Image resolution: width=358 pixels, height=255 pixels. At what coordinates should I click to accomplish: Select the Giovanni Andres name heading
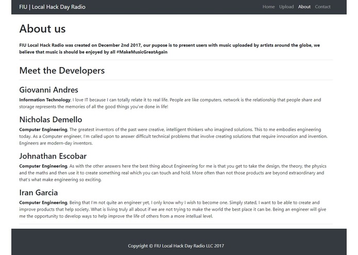48,90
